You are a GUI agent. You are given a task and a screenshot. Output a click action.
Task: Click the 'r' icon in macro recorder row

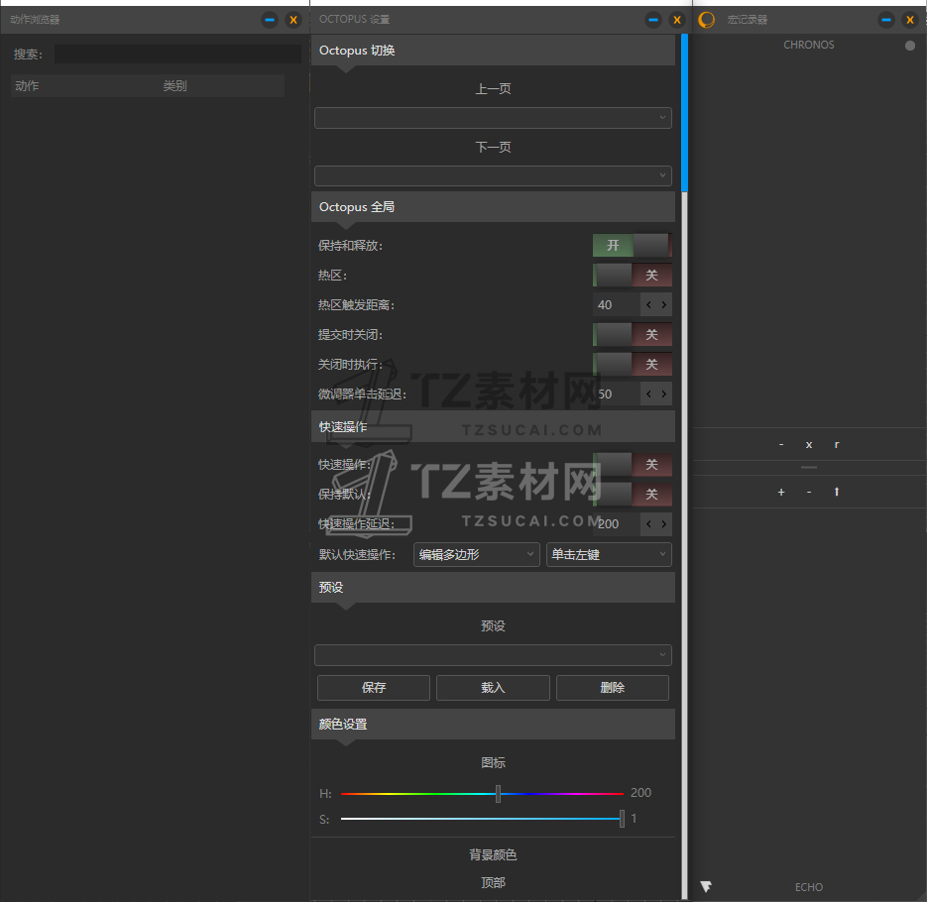click(x=837, y=444)
